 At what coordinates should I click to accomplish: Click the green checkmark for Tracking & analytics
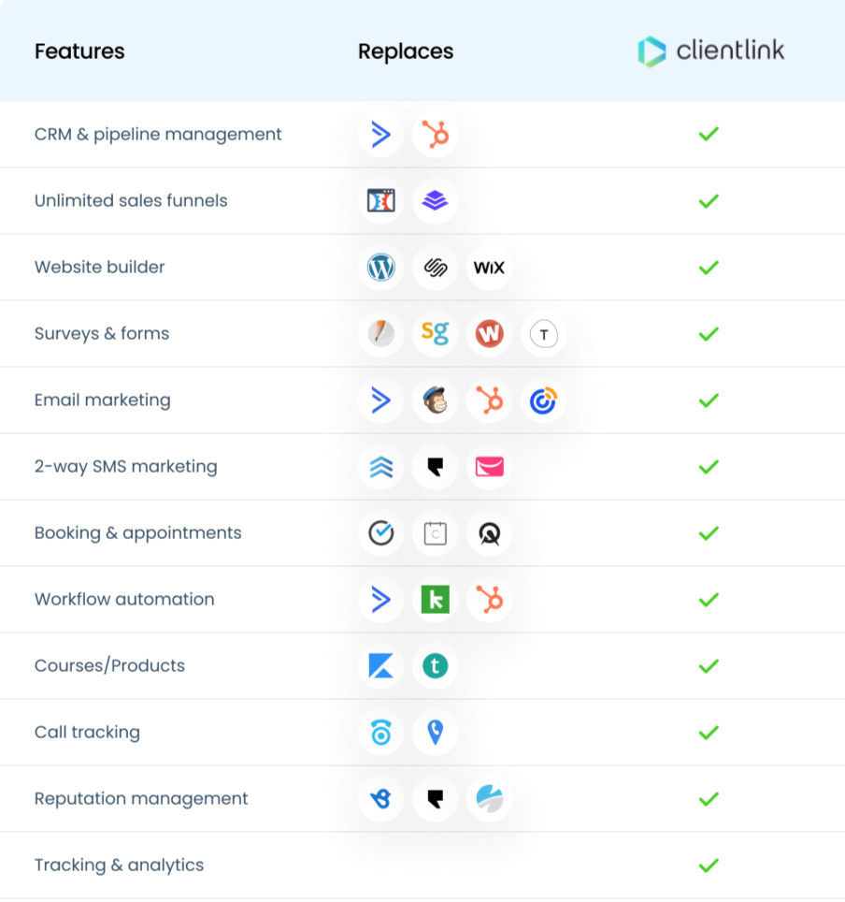(709, 866)
